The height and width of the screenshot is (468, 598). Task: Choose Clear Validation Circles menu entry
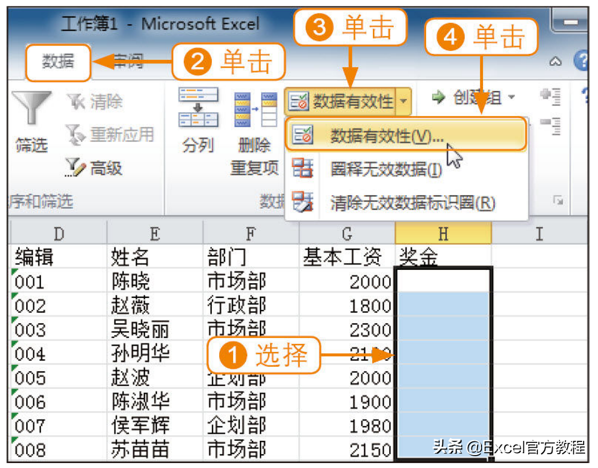point(406,202)
